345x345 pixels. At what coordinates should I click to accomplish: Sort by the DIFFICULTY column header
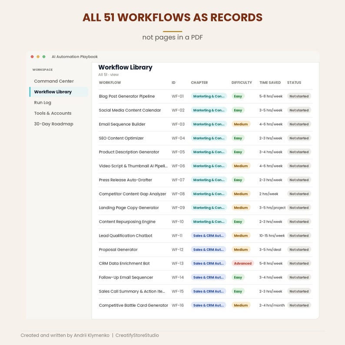(x=242, y=83)
